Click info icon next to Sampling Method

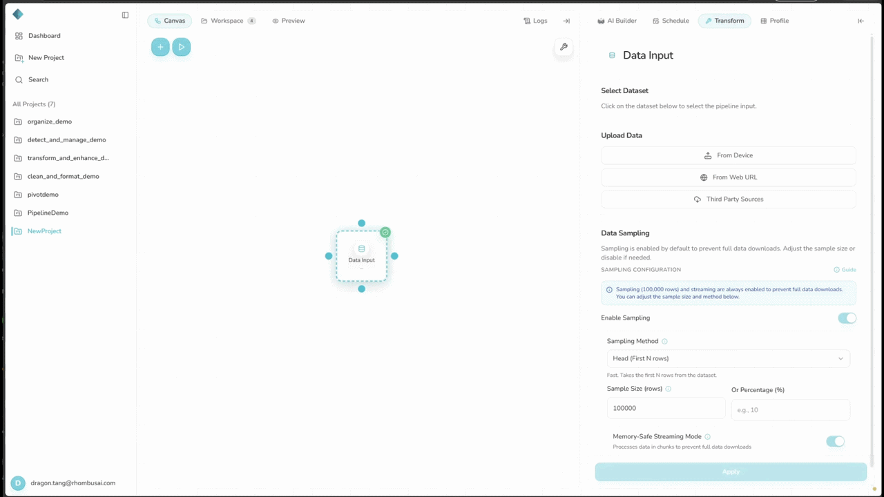(x=665, y=341)
